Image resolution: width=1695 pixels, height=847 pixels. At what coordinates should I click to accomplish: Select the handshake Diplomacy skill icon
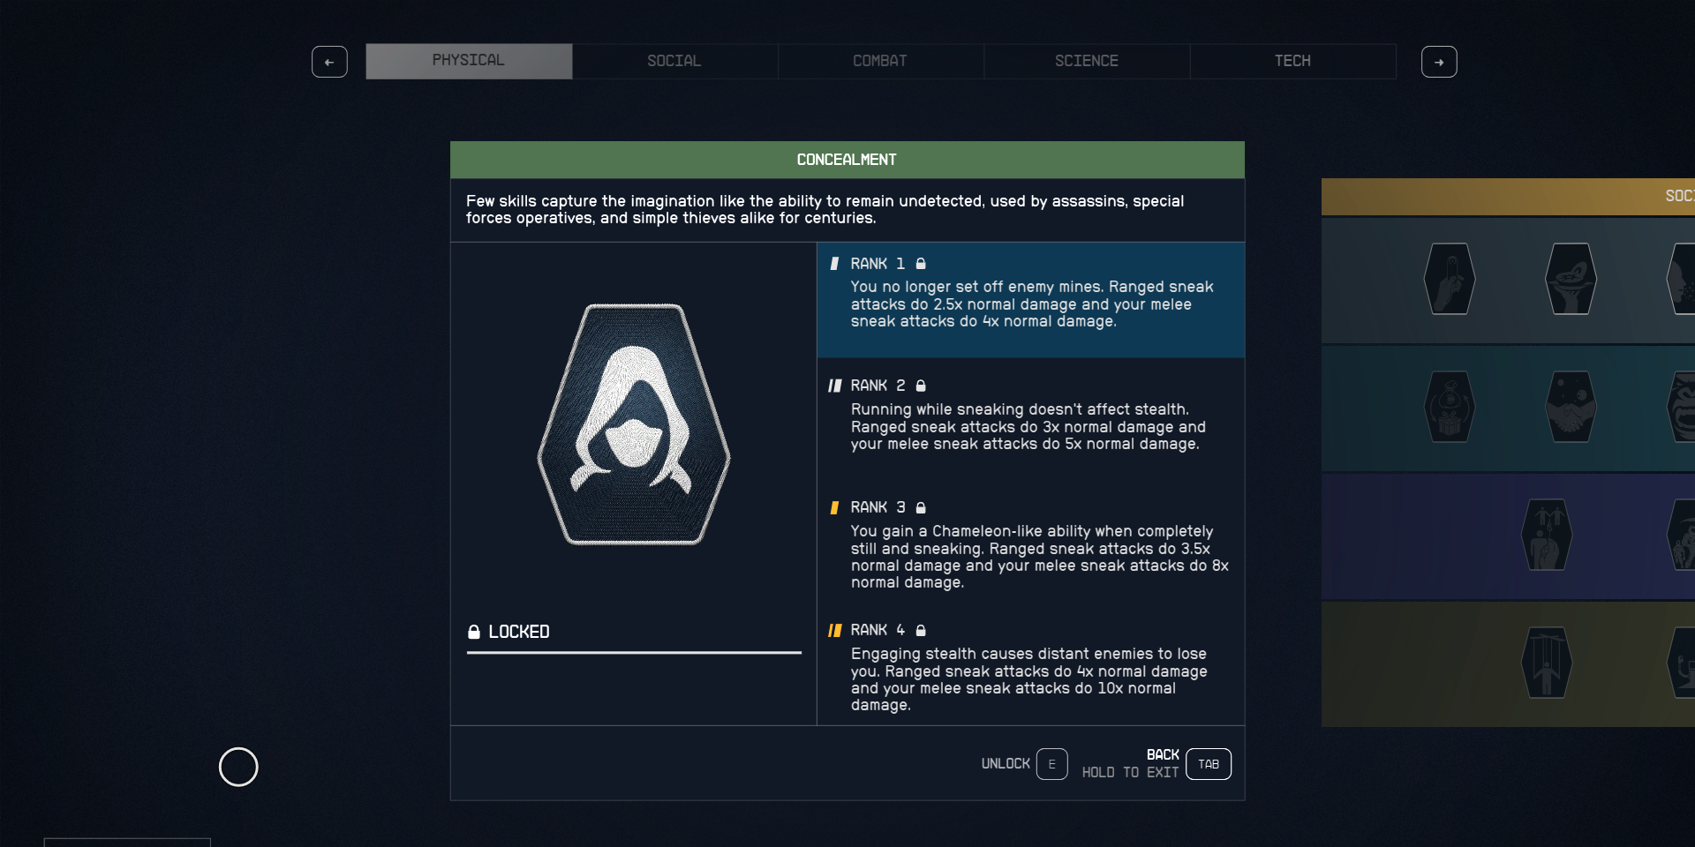point(1571,409)
